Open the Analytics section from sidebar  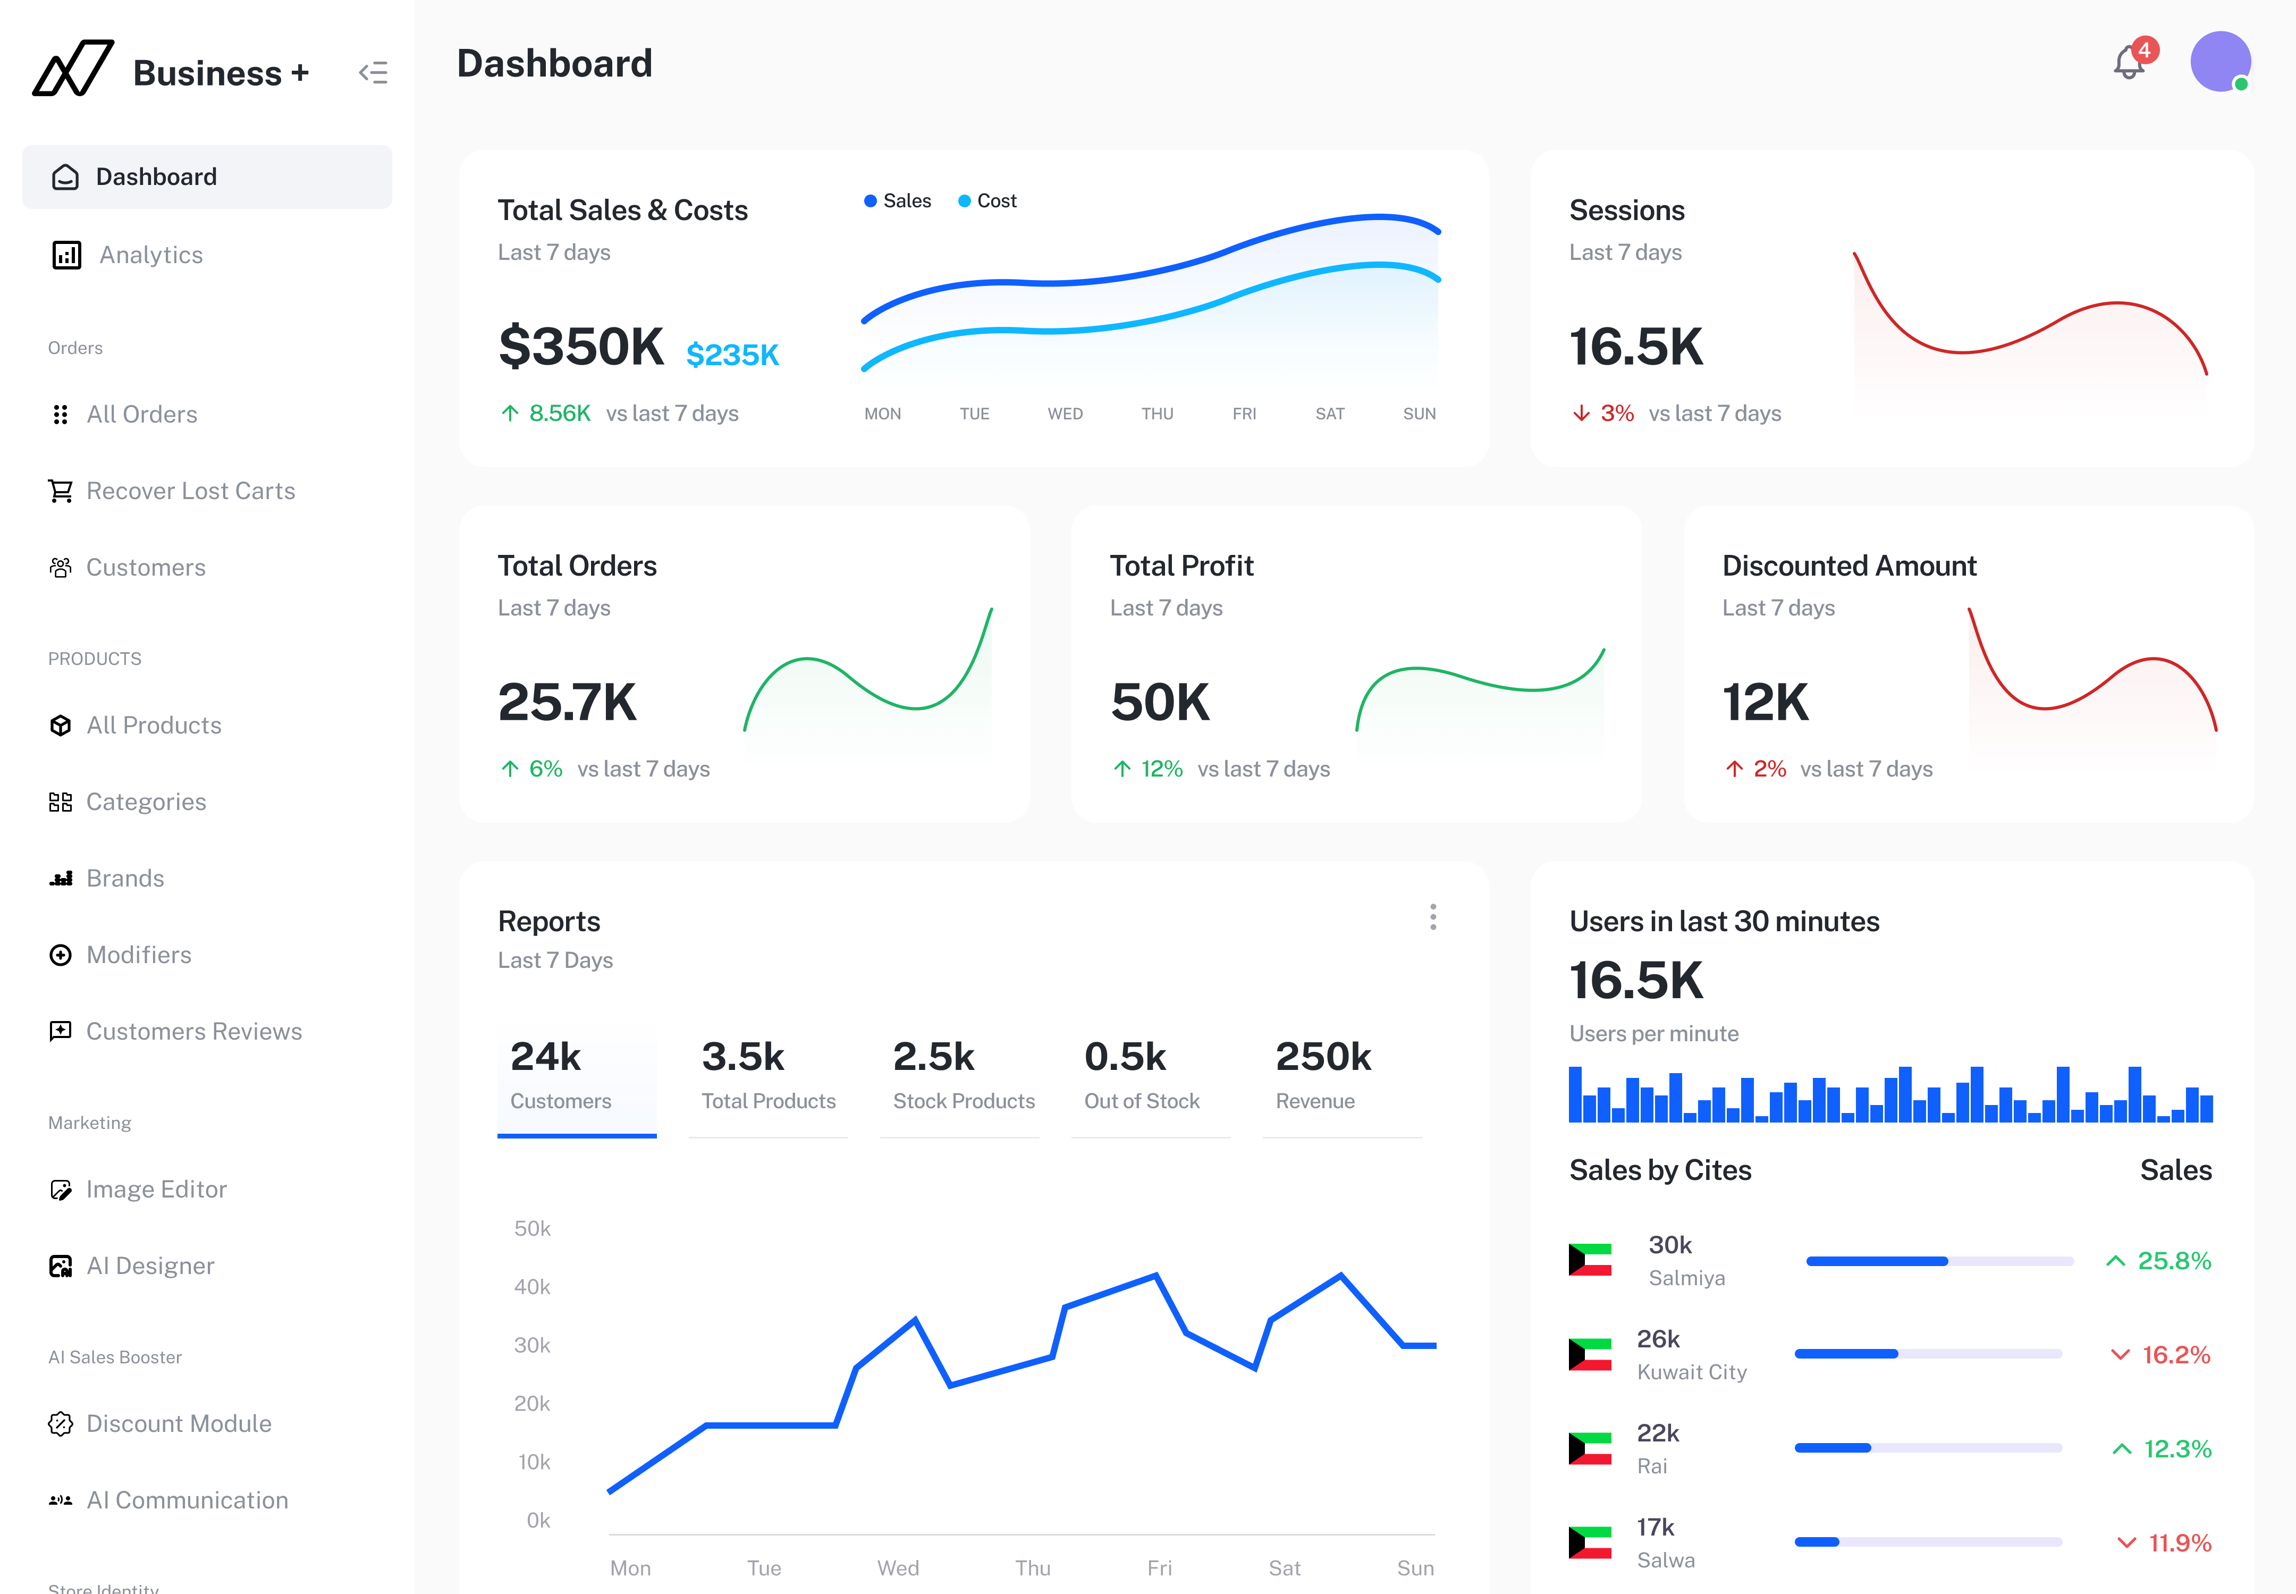pyautogui.click(x=151, y=255)
